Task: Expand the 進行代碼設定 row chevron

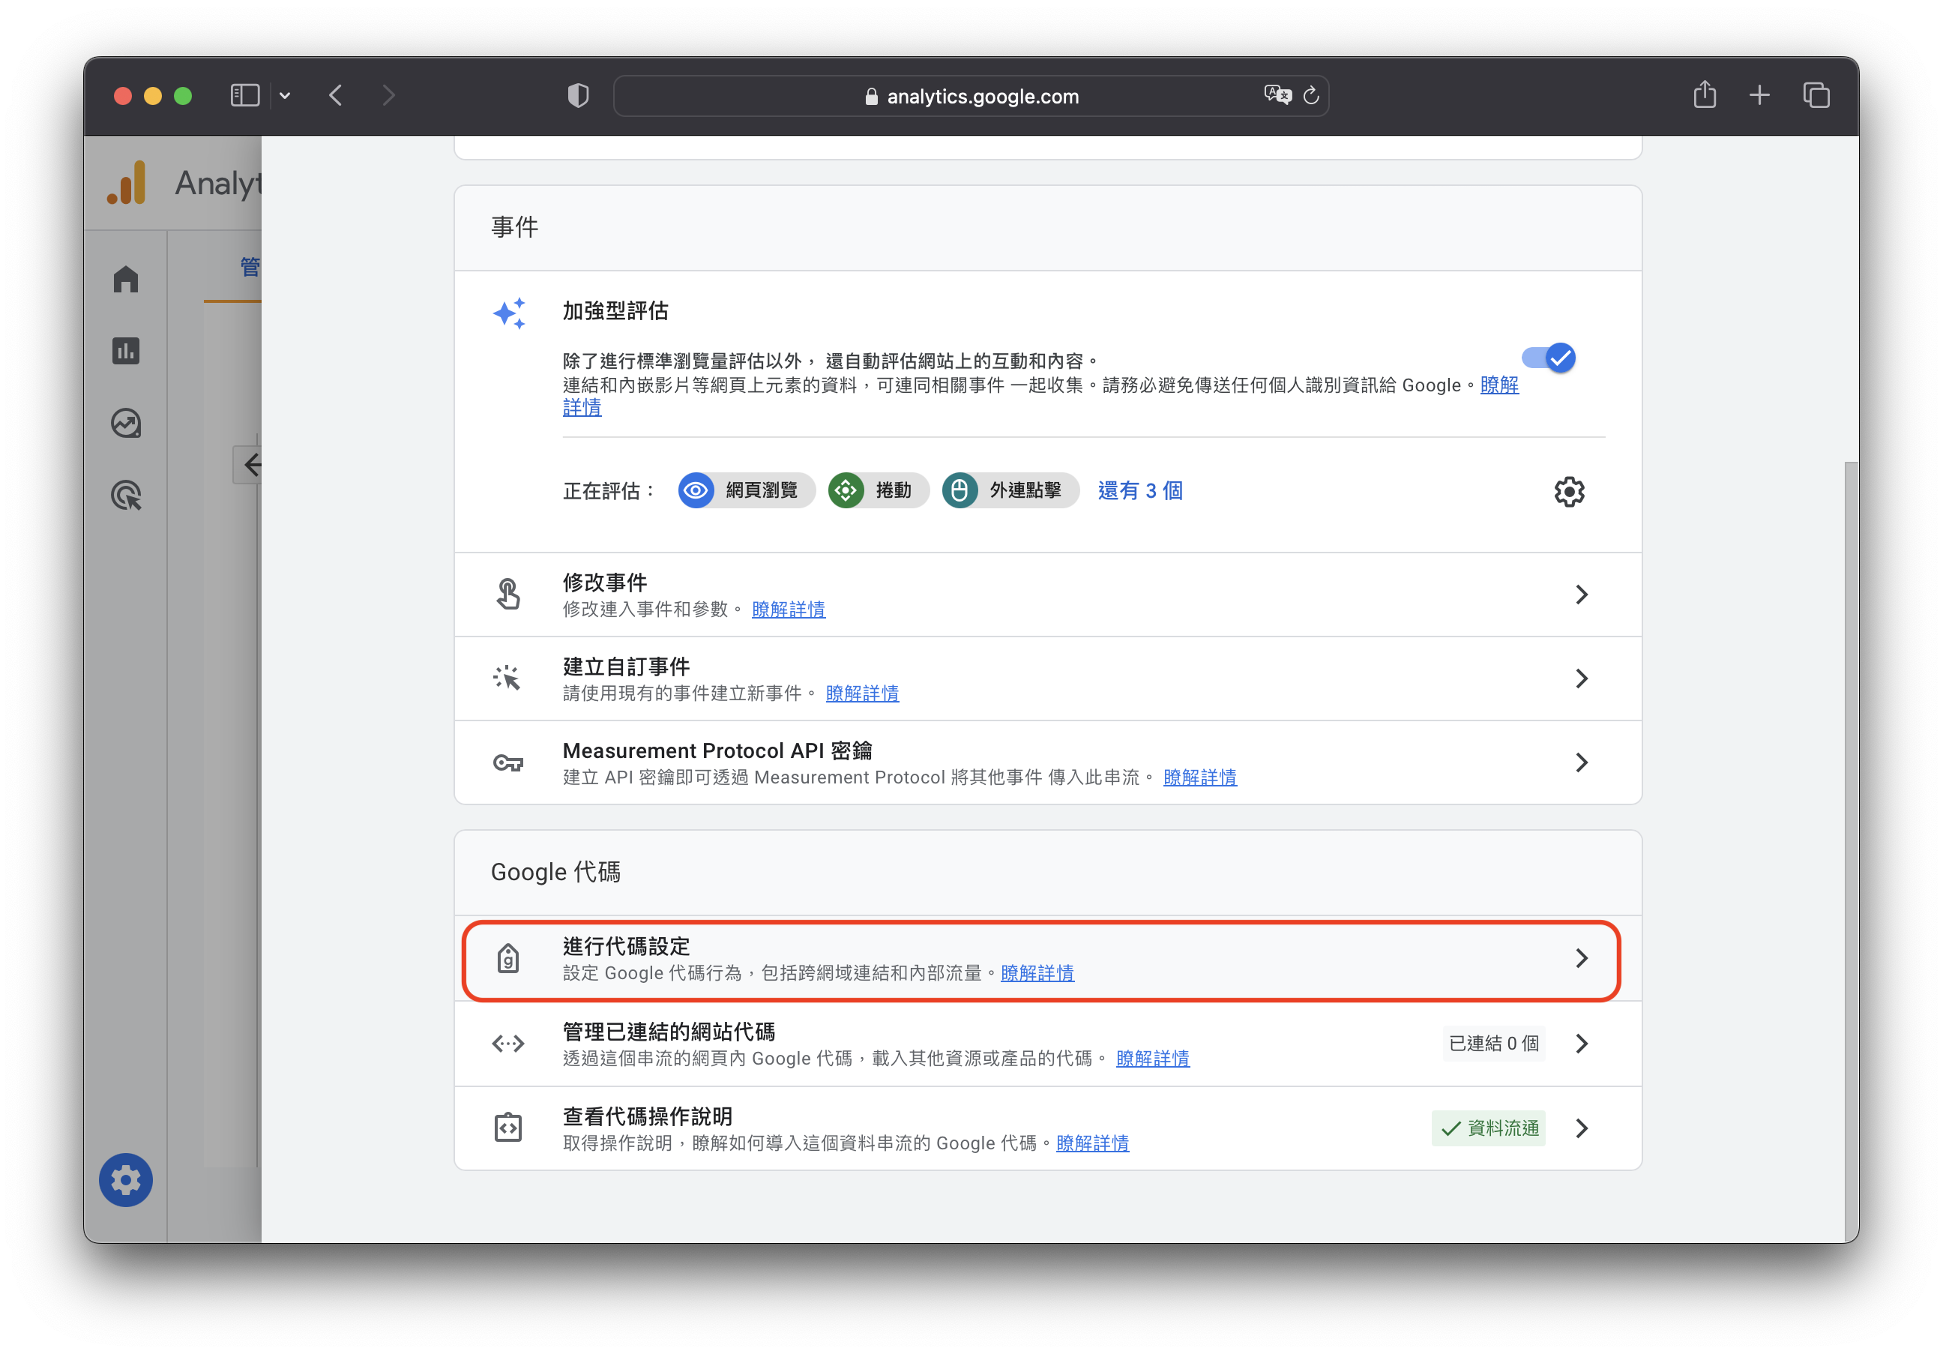Action: click(1581, 957)
